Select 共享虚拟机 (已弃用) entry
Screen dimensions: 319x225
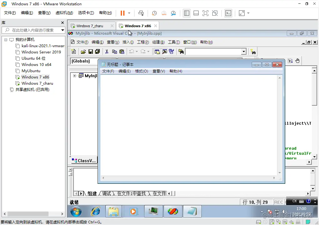click(x=30, y=90)
